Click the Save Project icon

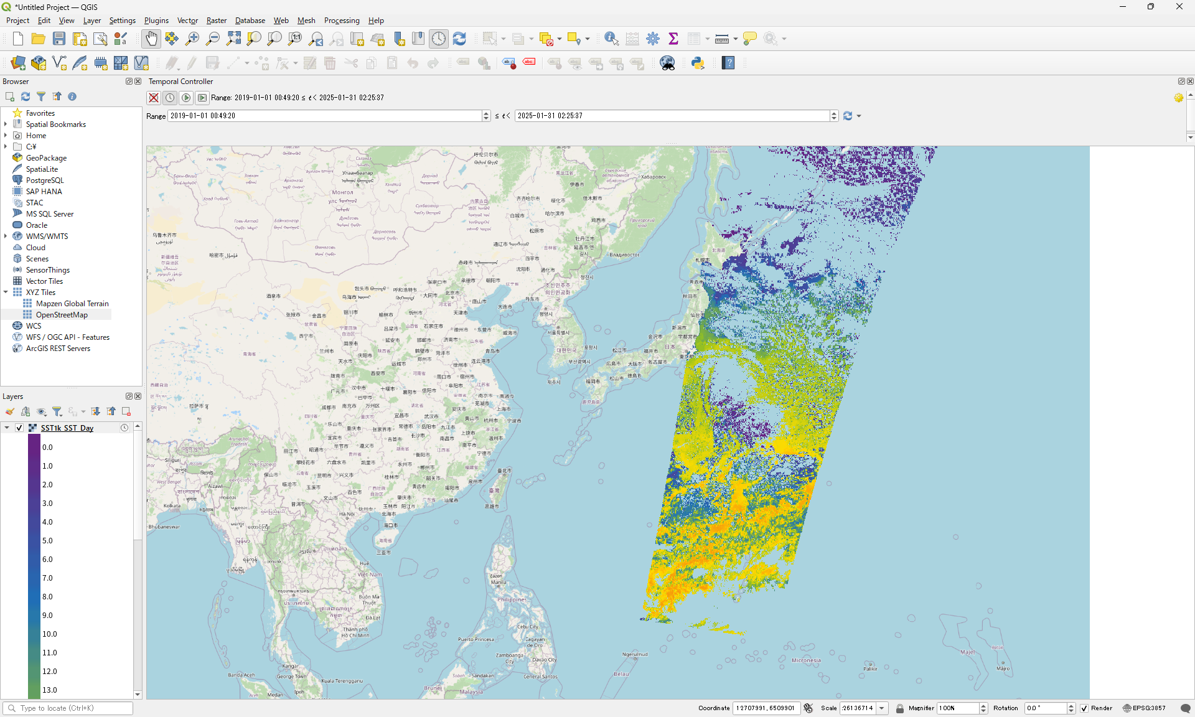coord(59,39)
